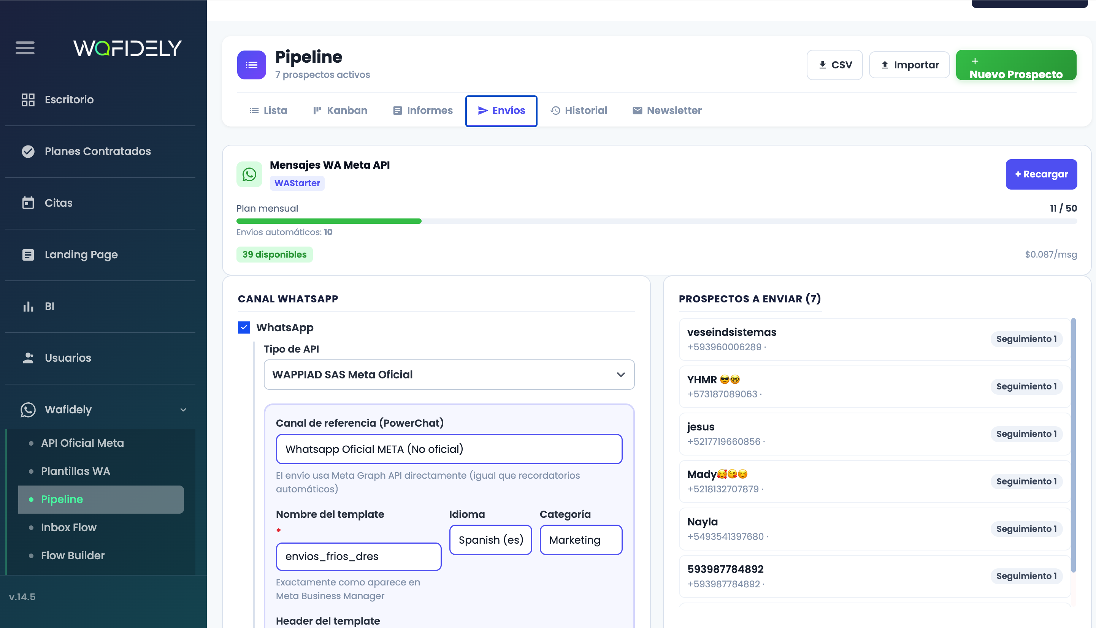The image size is (1096, 628).
Task: Click Seguimiento 1 badge for Nayla
Action: click(x=1026, y=529)
